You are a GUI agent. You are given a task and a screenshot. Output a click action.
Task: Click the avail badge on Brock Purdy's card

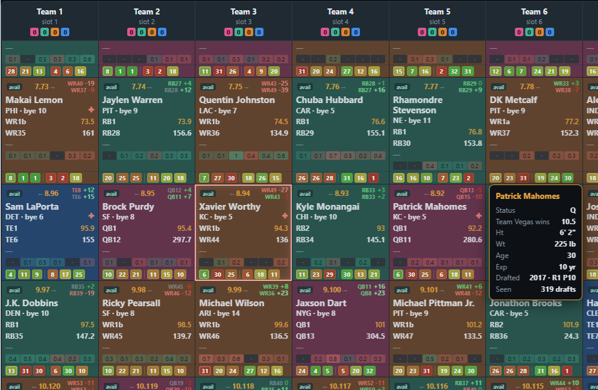click(x=112, y=194)
